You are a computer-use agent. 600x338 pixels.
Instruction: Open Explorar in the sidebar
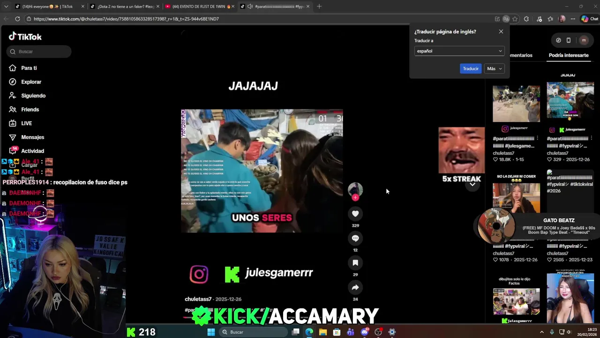pyautogui.click(x=31, y=82)
